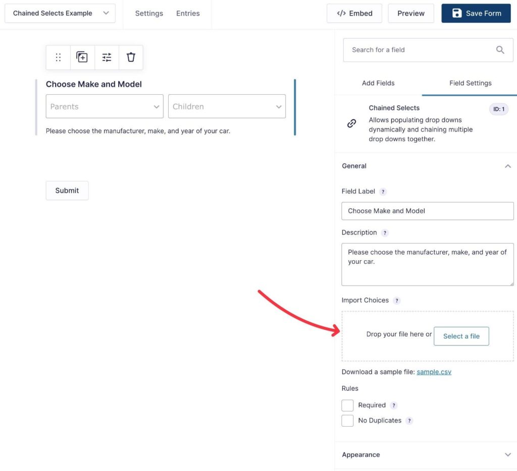This screenshot has height=471, width=517.
Task: Open the Description help tooltip
Action: tap(385, 232)
